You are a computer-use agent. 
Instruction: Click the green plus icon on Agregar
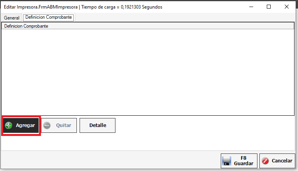tap(9, 125)
